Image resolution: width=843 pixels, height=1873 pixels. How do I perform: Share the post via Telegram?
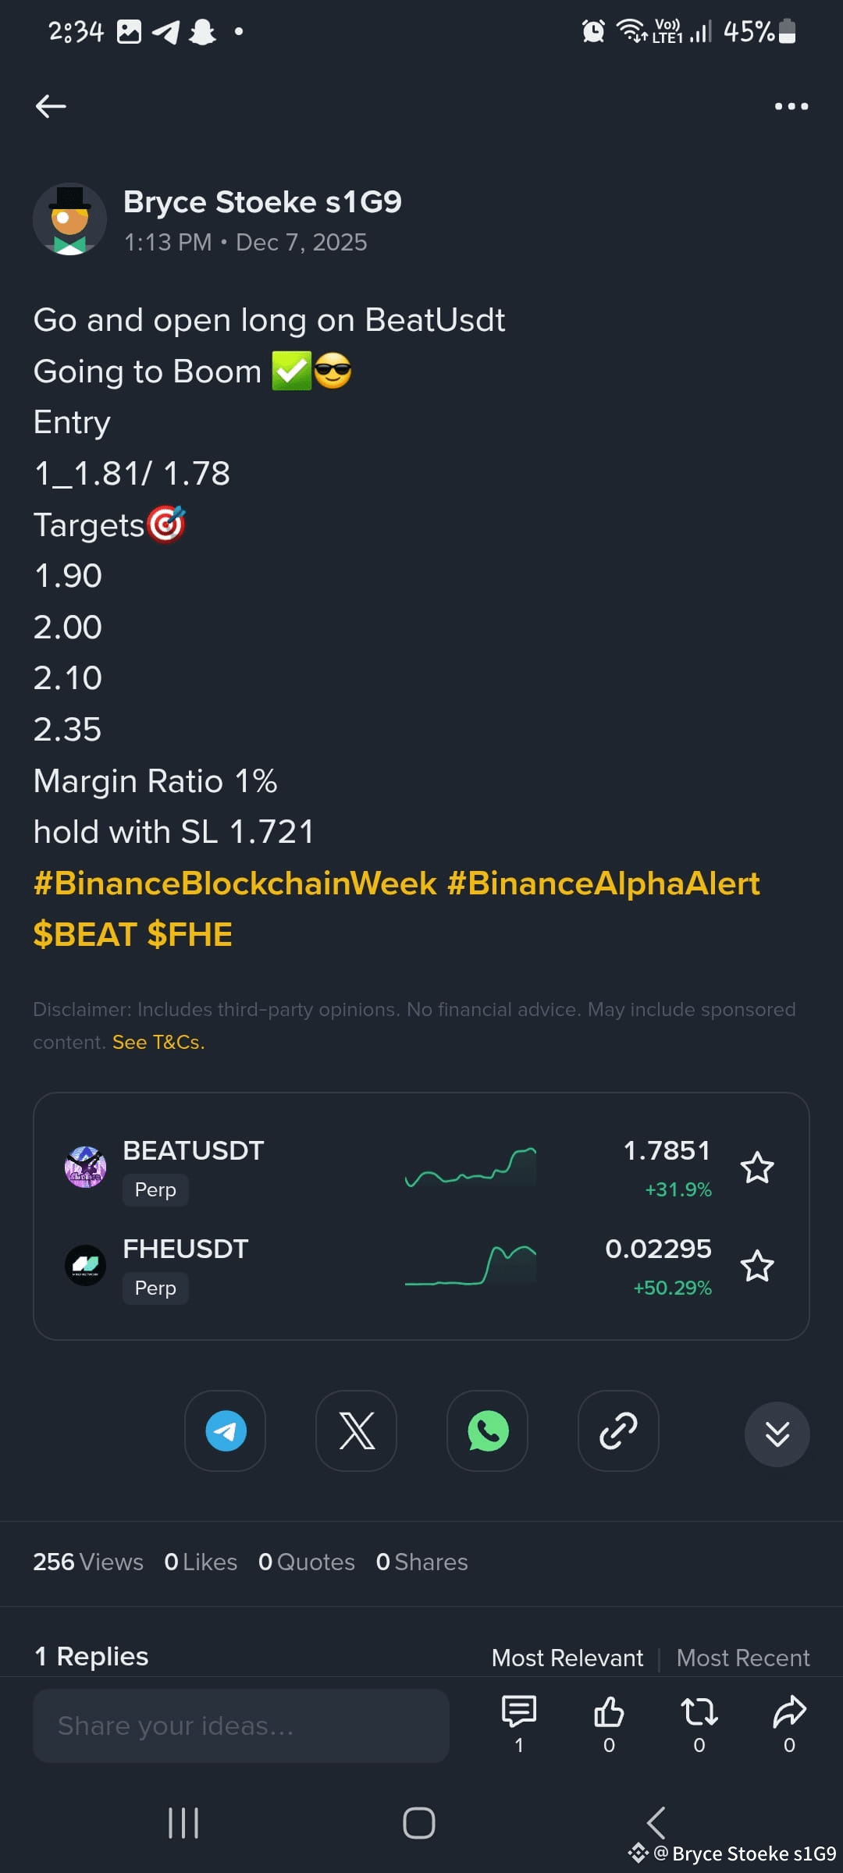(x=226, y=1431)
